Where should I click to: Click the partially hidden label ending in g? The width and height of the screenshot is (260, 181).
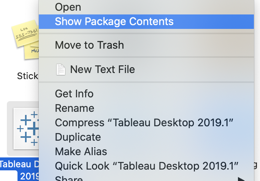click(256, 165)
